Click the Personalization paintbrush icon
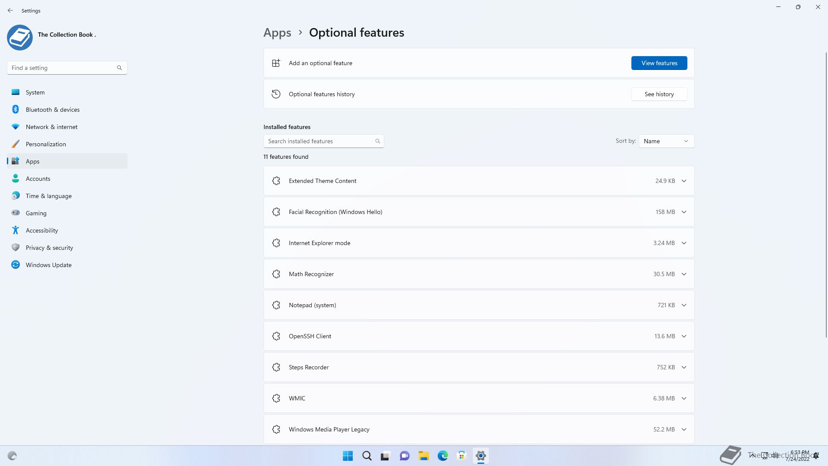This screenshot has width=828, height=466. click(x=16, y=144)
